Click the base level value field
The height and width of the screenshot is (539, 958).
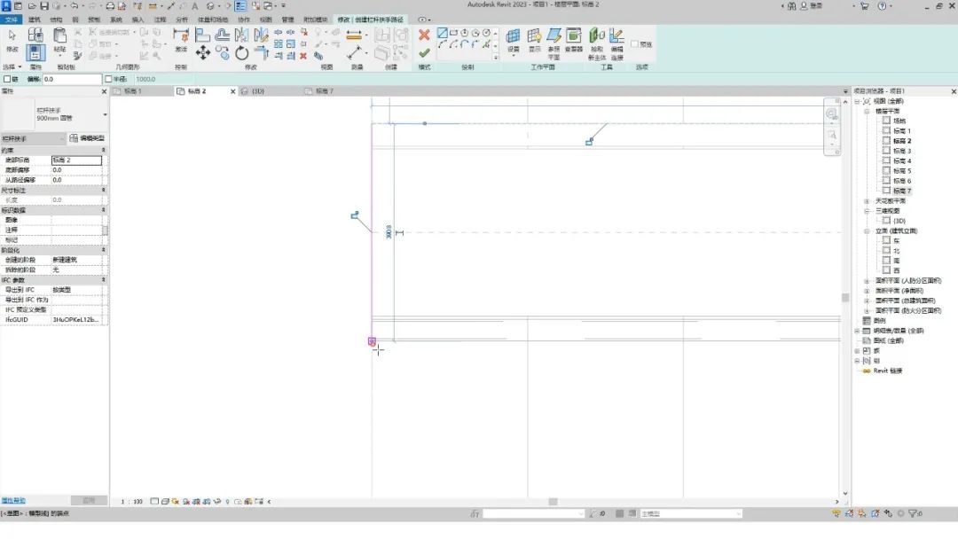[x=76, y=160]
